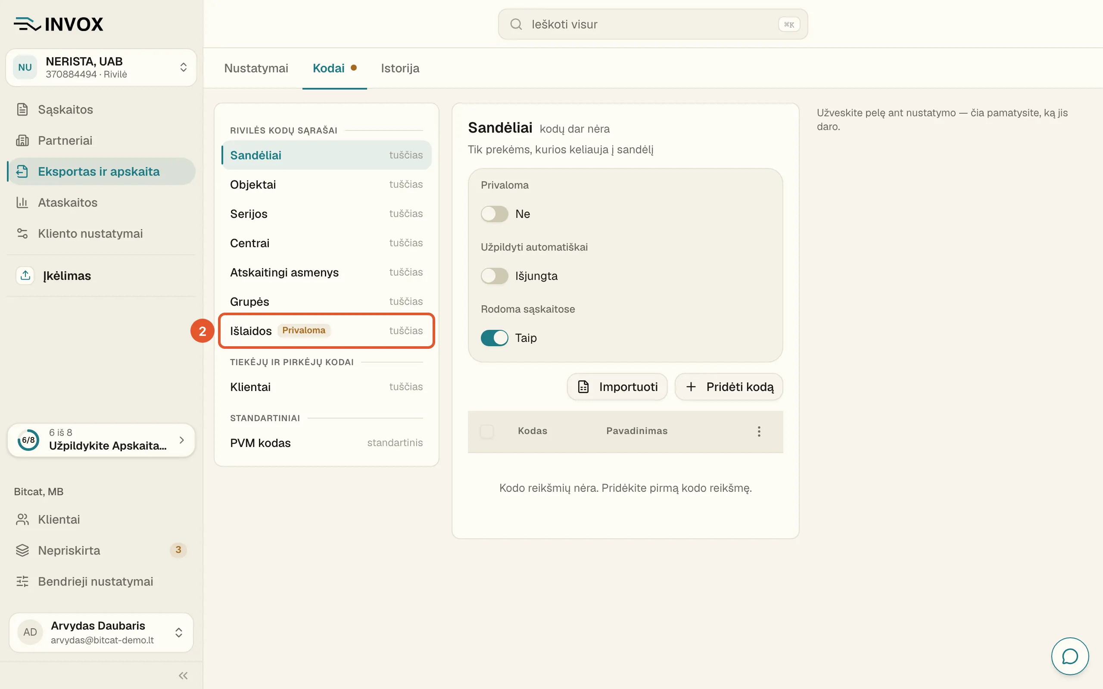Go to Partneriai section
The width and height of the screenshot is (1103, 689).
tap(101, 140)
